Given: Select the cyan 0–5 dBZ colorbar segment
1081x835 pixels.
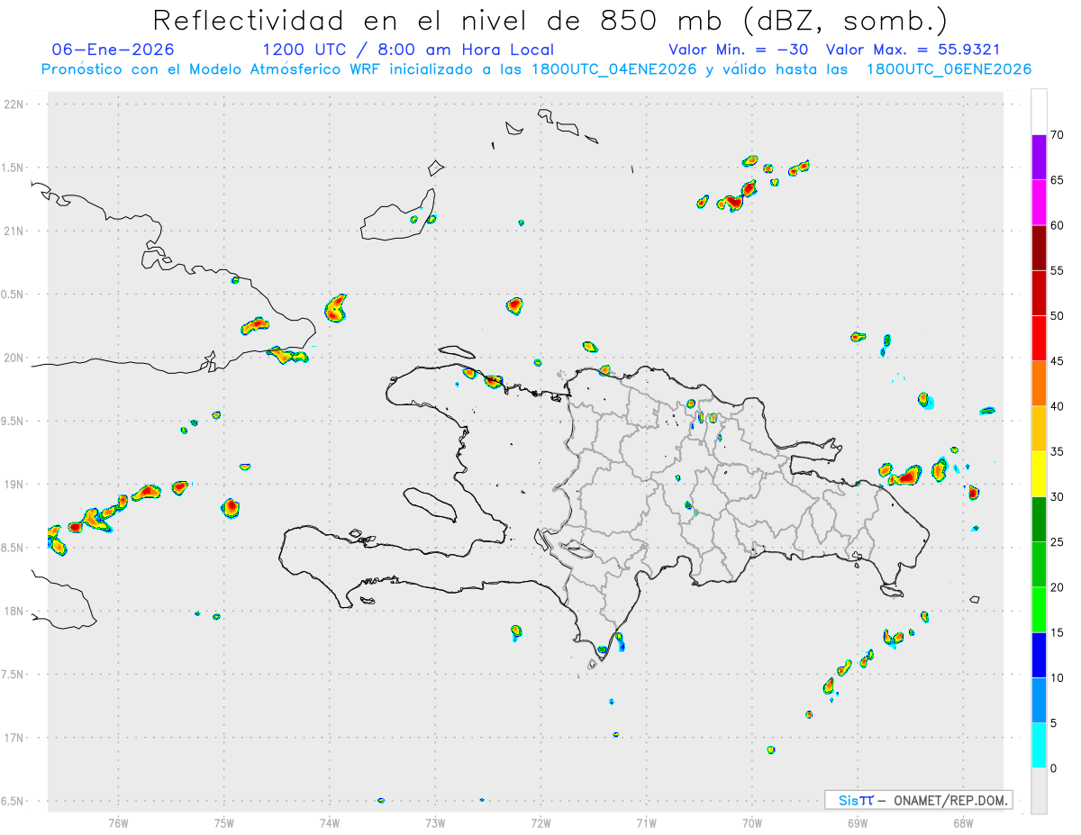Looking at the screenshot, I should point(1039,746).
